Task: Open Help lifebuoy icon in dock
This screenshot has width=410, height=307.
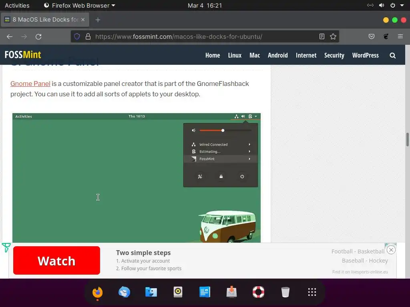Action: [x=258, y=292]
